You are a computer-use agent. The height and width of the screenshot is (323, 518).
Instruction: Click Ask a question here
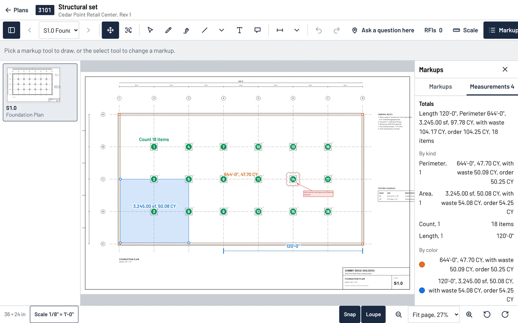coord(383,30)
